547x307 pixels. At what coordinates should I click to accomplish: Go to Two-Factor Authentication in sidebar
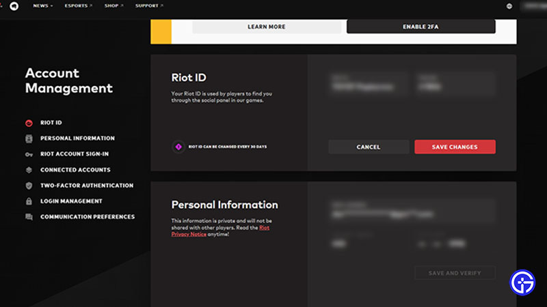87,186
